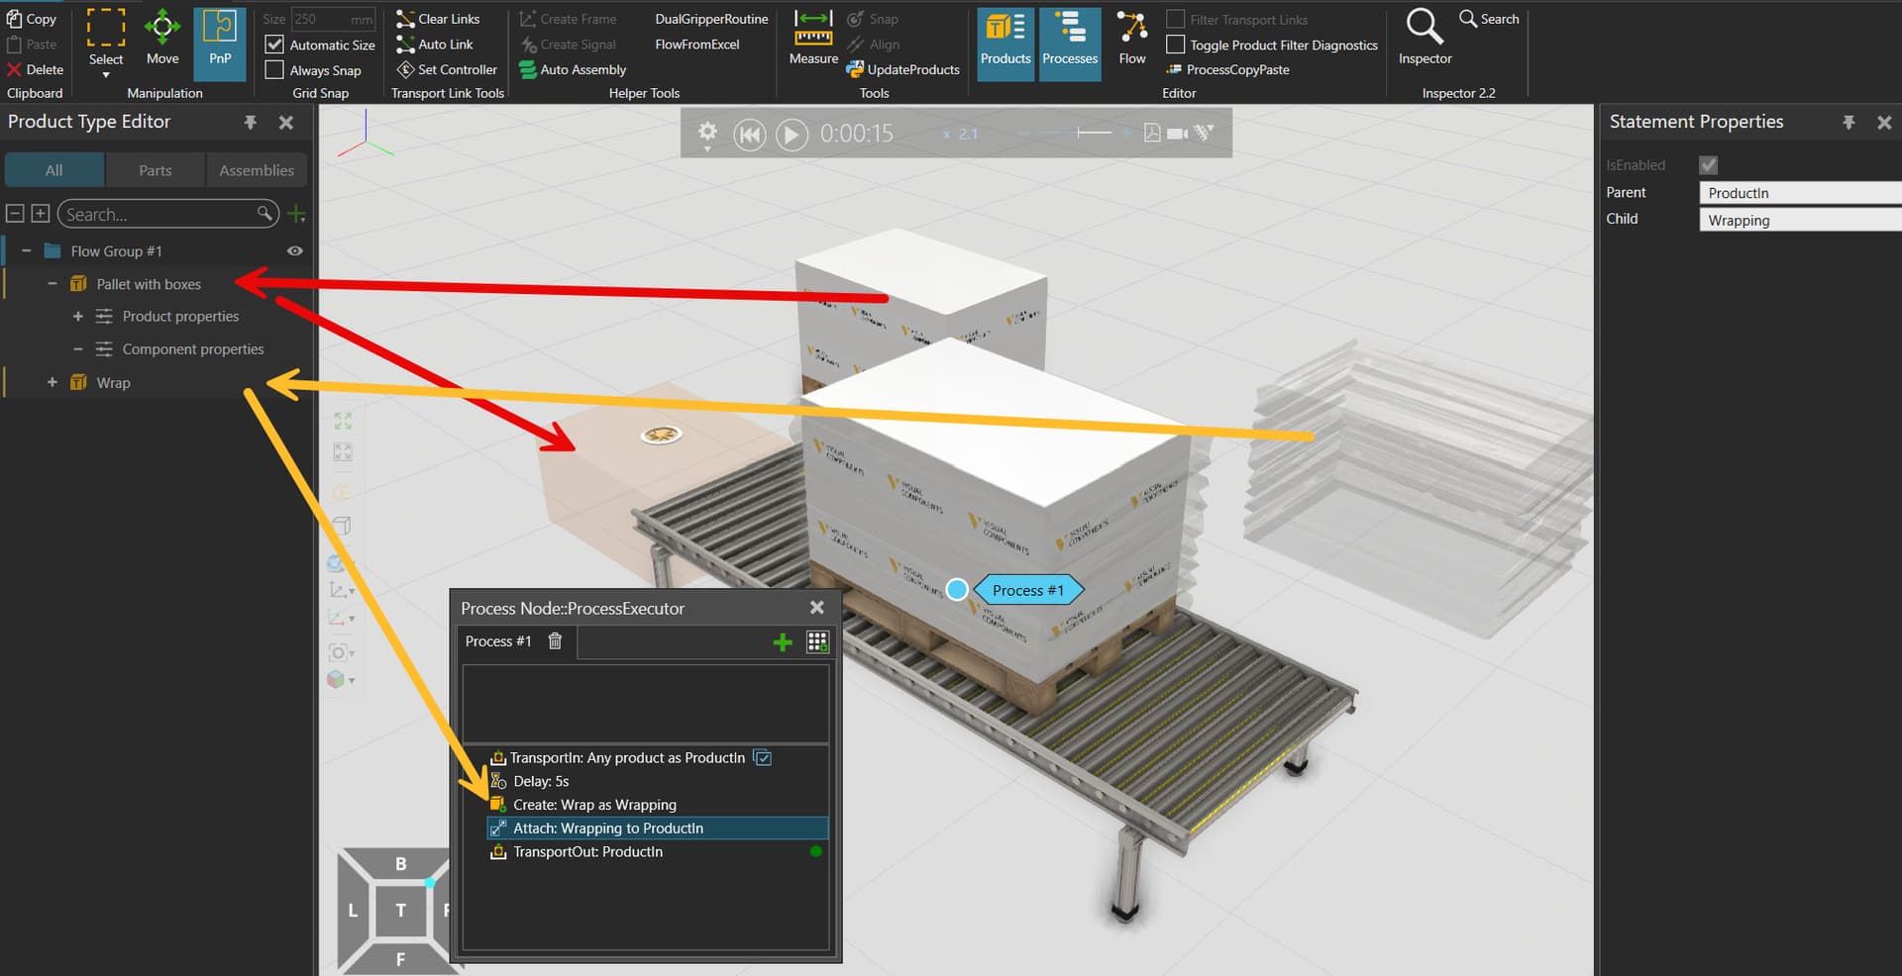Screen dimensions: 1902x976
Task: Add statement with green plus icon
Action: (783, 642)
